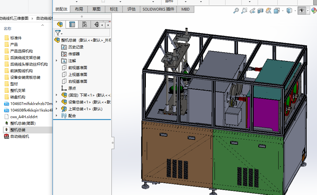Expand the 注解 tree node
This screenshot has width=317, height=195.
point(57,61)
